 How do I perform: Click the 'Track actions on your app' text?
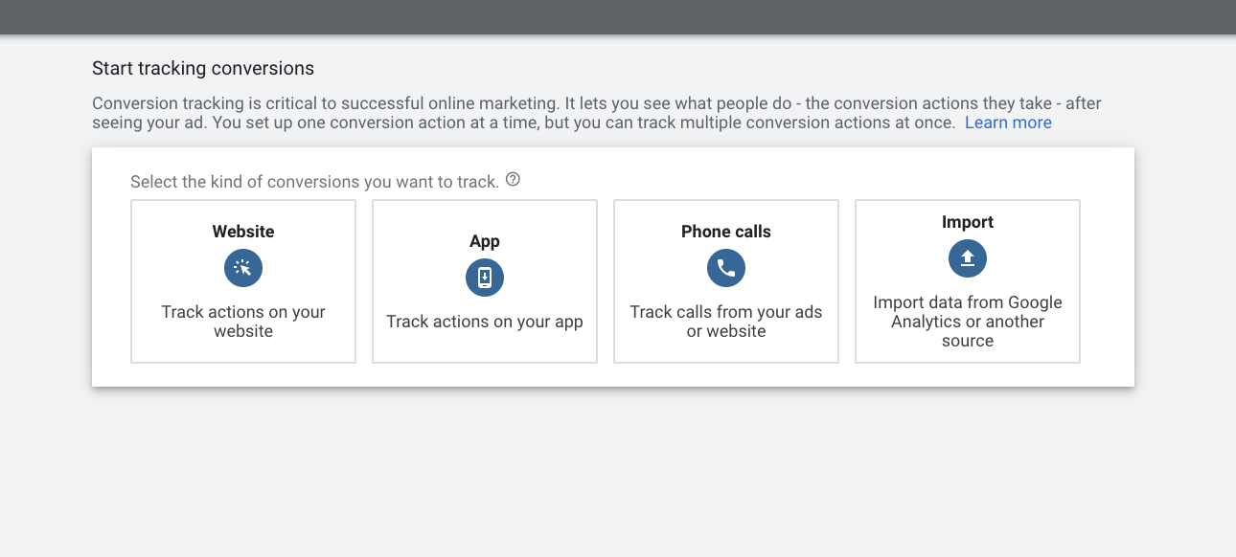pyautogui.click(x=485, y=322)
